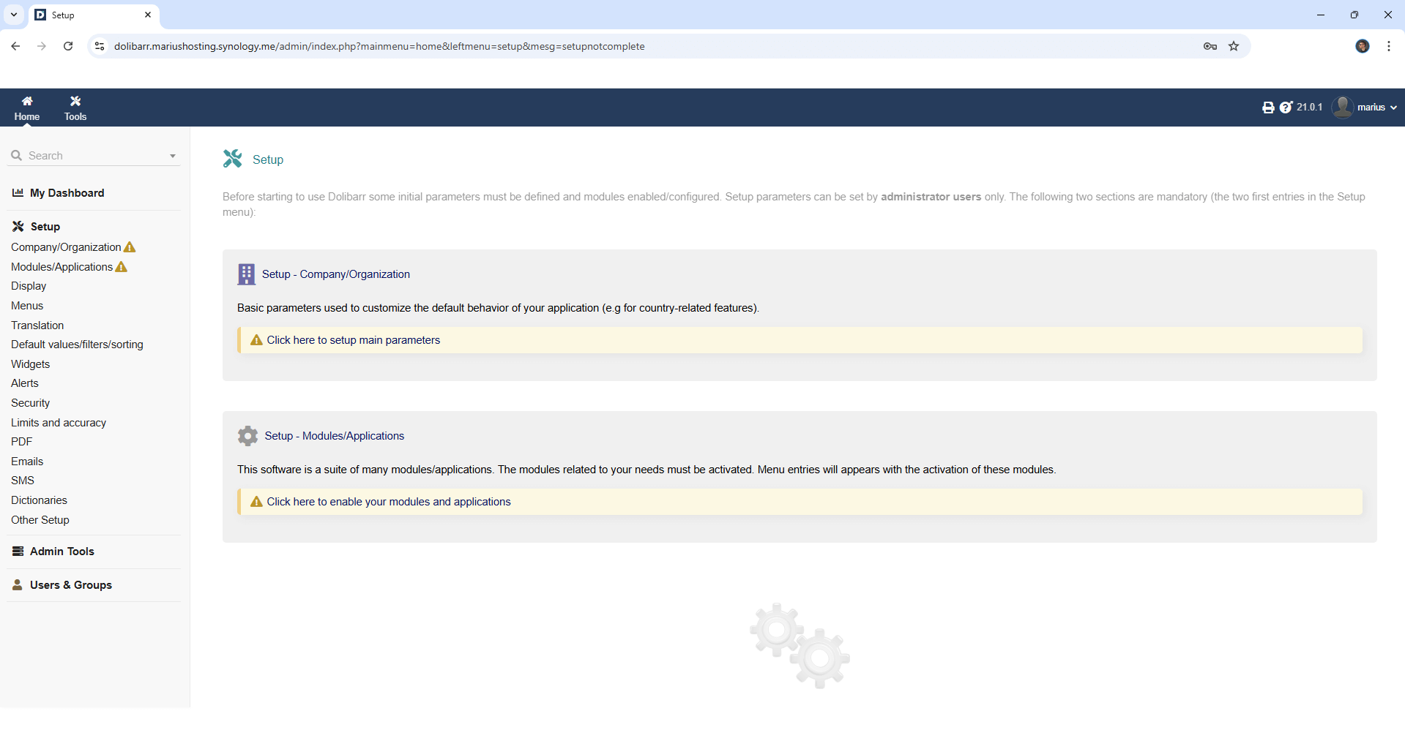Click the Admin Tools server icon

[18, 552]
